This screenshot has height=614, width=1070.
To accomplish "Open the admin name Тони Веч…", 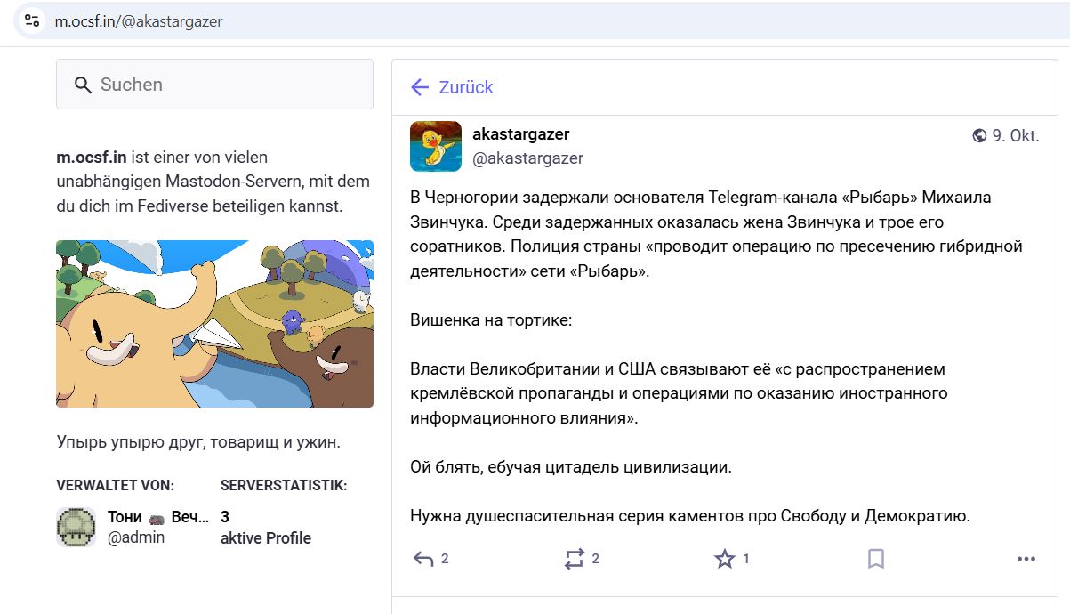I will 158,517.
